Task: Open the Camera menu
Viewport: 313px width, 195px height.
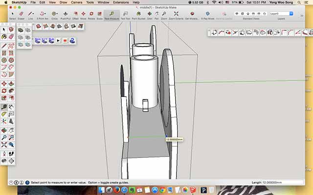Action: pos(76,2)
